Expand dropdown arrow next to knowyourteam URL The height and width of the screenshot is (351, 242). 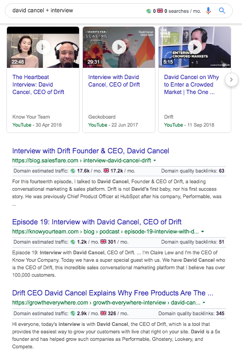point(202,231)
